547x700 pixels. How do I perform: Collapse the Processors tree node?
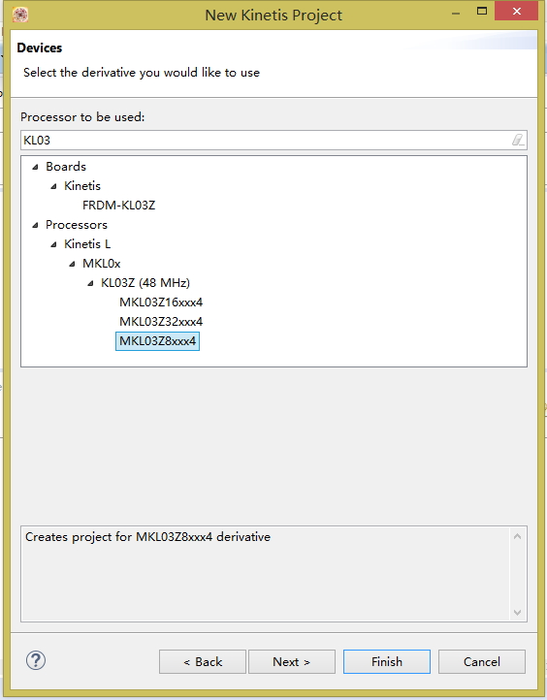pos(35,225)
